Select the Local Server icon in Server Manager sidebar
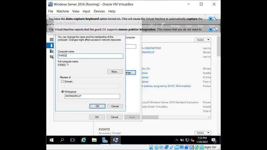The image size is (267, 150). tap(51, 45)
